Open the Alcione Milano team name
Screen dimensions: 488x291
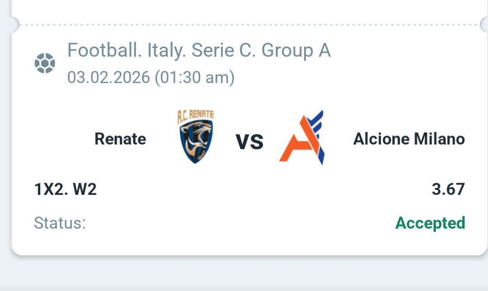tap(409, 139)
